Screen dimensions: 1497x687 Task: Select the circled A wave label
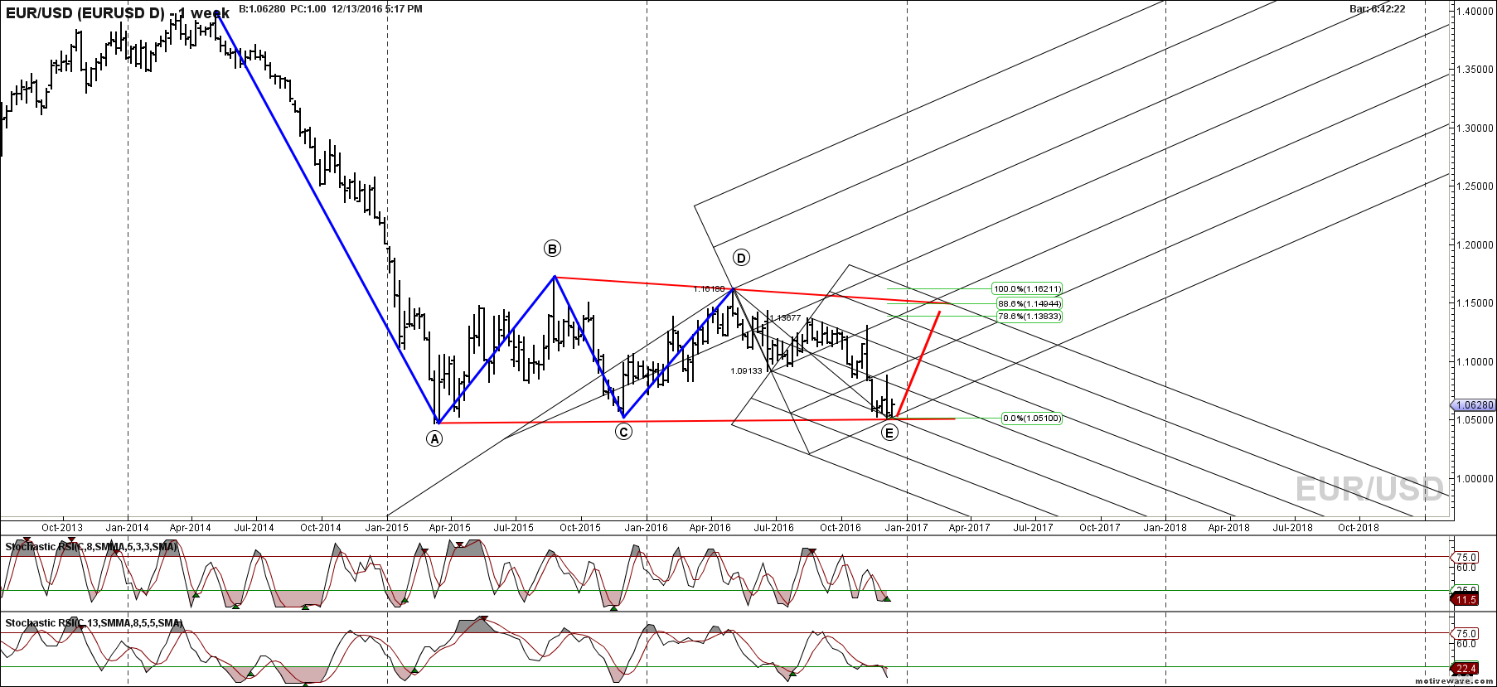(x=434, y=439)
